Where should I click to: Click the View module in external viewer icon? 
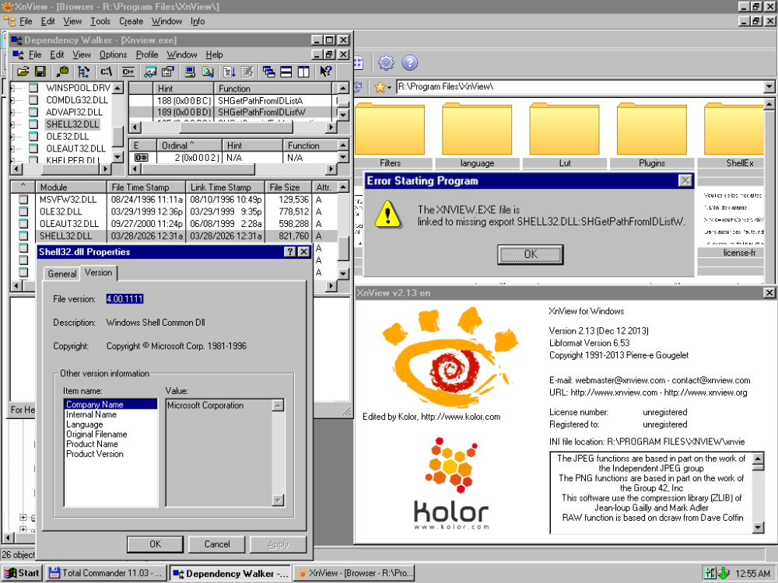[x=150, y=72]
